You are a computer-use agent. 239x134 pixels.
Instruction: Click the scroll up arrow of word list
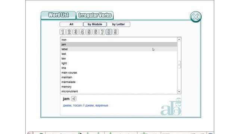[x=179, y=39]
